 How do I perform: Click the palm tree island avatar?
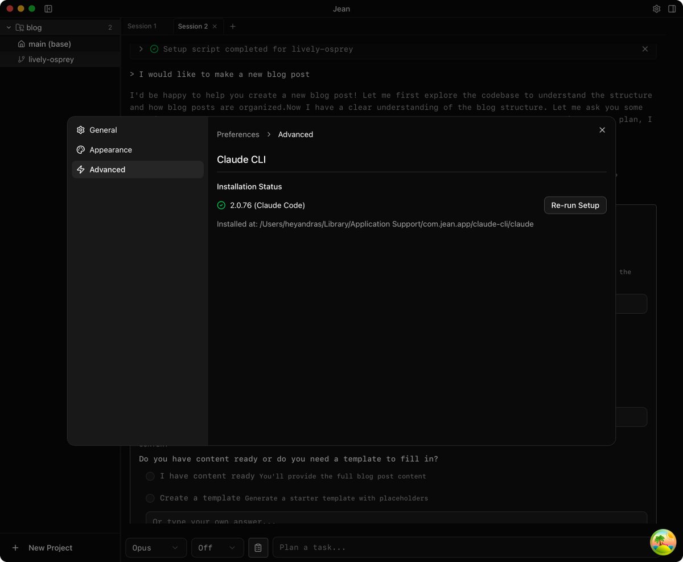click(x=663, y=542)
